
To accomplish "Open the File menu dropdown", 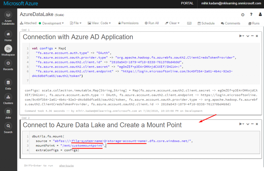I will pyautogui.click(x=76, y=23).
